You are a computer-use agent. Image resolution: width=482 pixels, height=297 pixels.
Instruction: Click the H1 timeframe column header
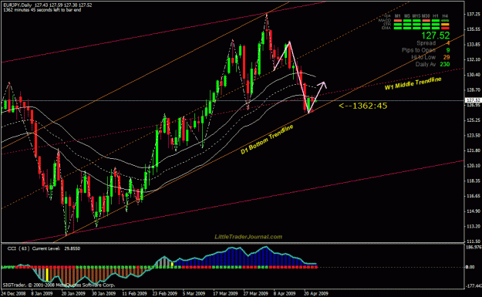(x=436, y=16)
